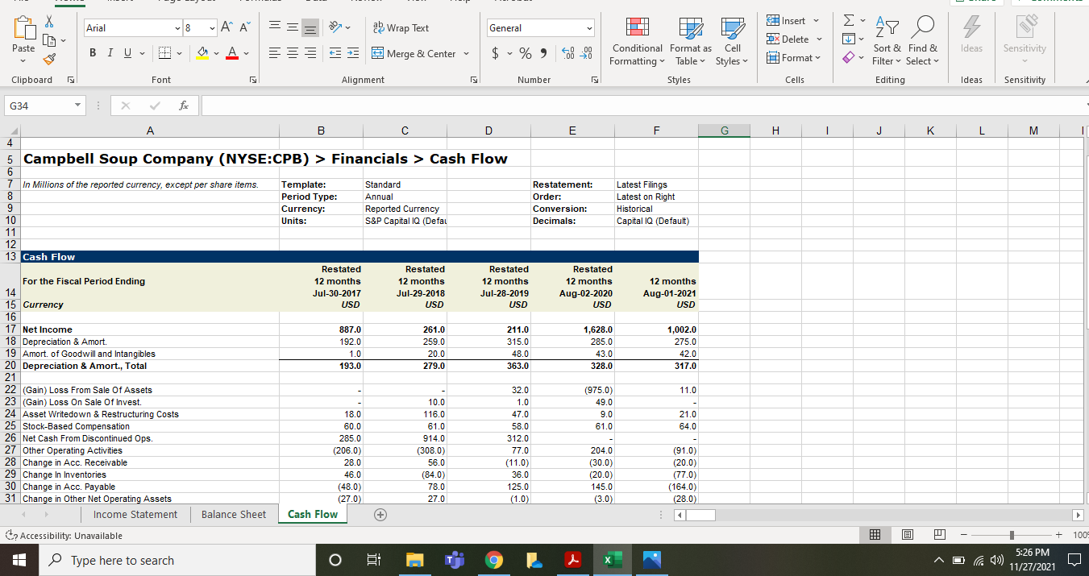Toggle Italic formatting

109,54
